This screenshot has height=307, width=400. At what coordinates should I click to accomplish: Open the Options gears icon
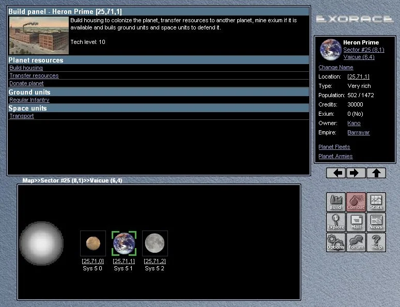335,242
